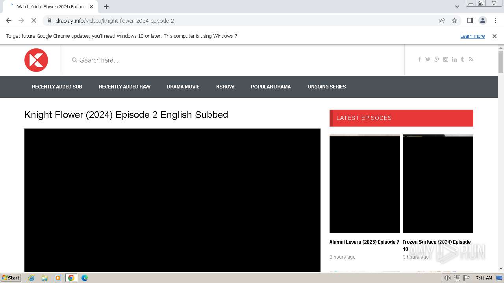View site information via the padlock
Screen dimensions: 504x283
[49, 20]
